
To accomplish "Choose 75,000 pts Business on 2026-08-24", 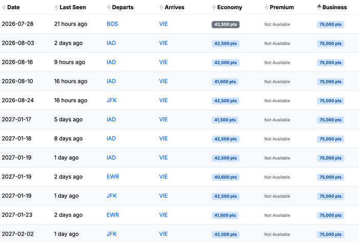I will (x=330, y=101).
